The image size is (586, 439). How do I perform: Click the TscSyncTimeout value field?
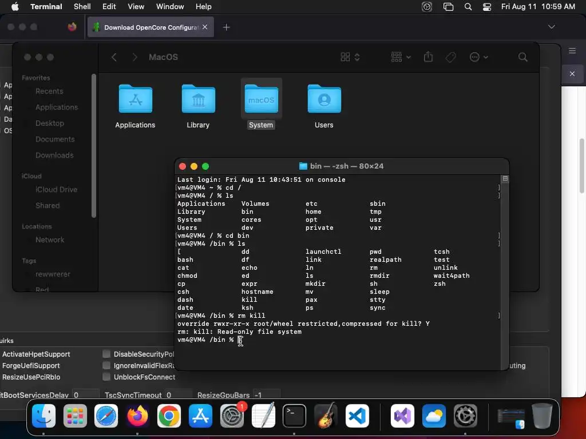click(179, 395)
